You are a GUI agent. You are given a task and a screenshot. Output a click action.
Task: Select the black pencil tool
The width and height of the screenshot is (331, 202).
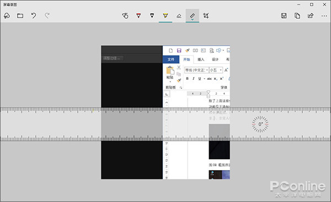click(x=152, y=15)
